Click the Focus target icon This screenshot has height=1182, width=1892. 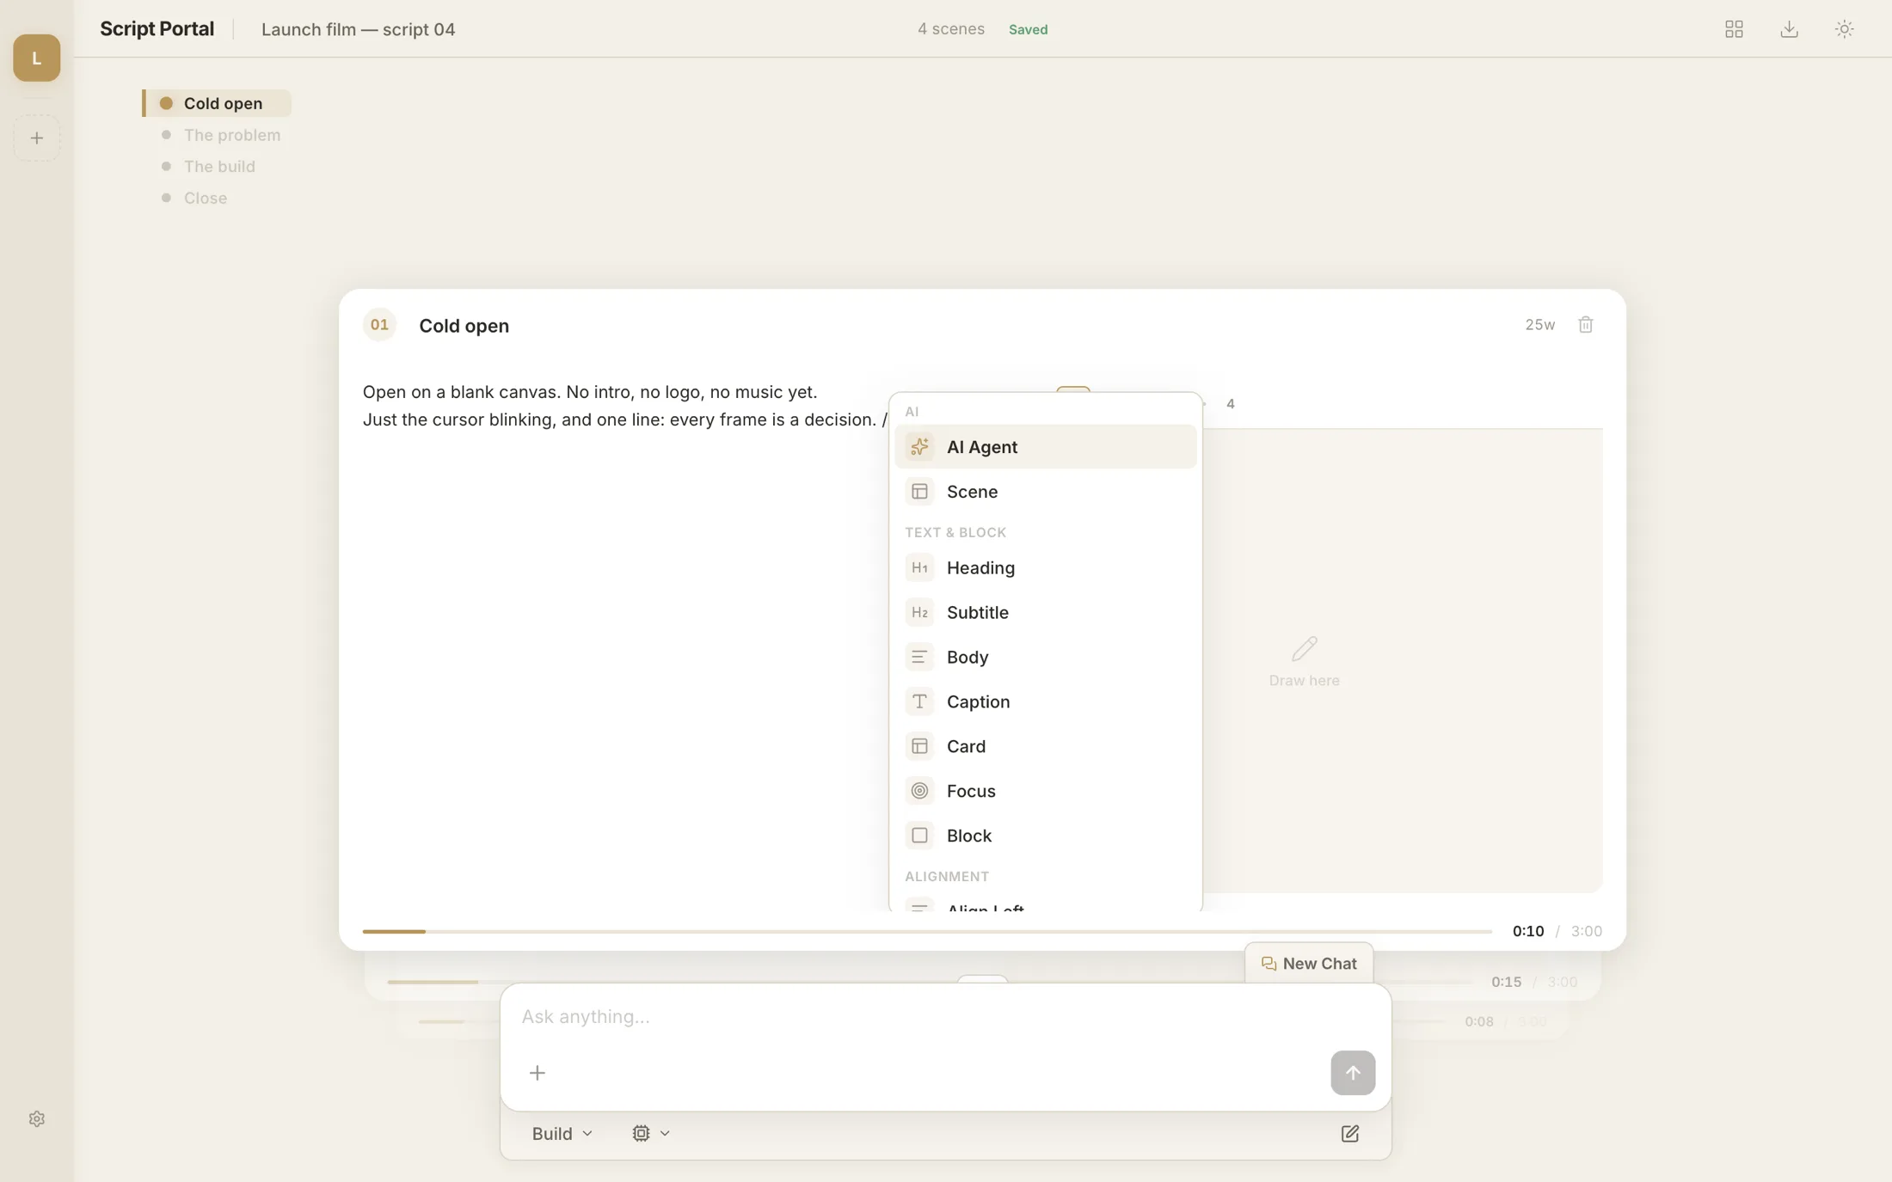[919, 791]
